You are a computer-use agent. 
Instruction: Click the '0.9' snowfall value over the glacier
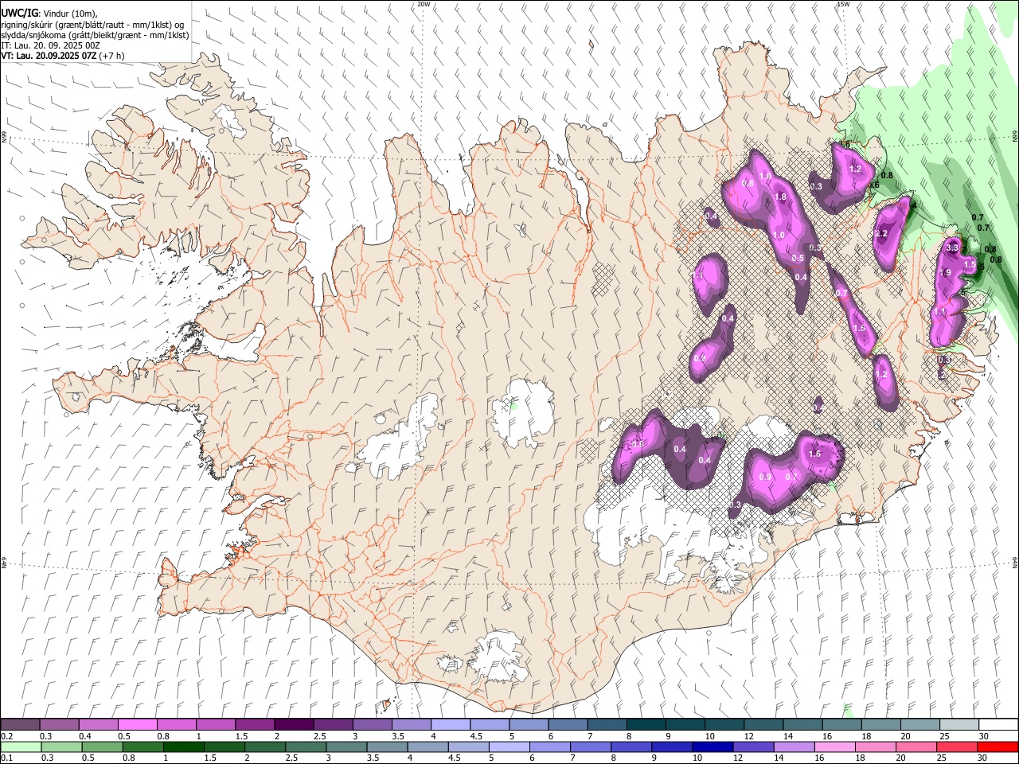point(765,477)
